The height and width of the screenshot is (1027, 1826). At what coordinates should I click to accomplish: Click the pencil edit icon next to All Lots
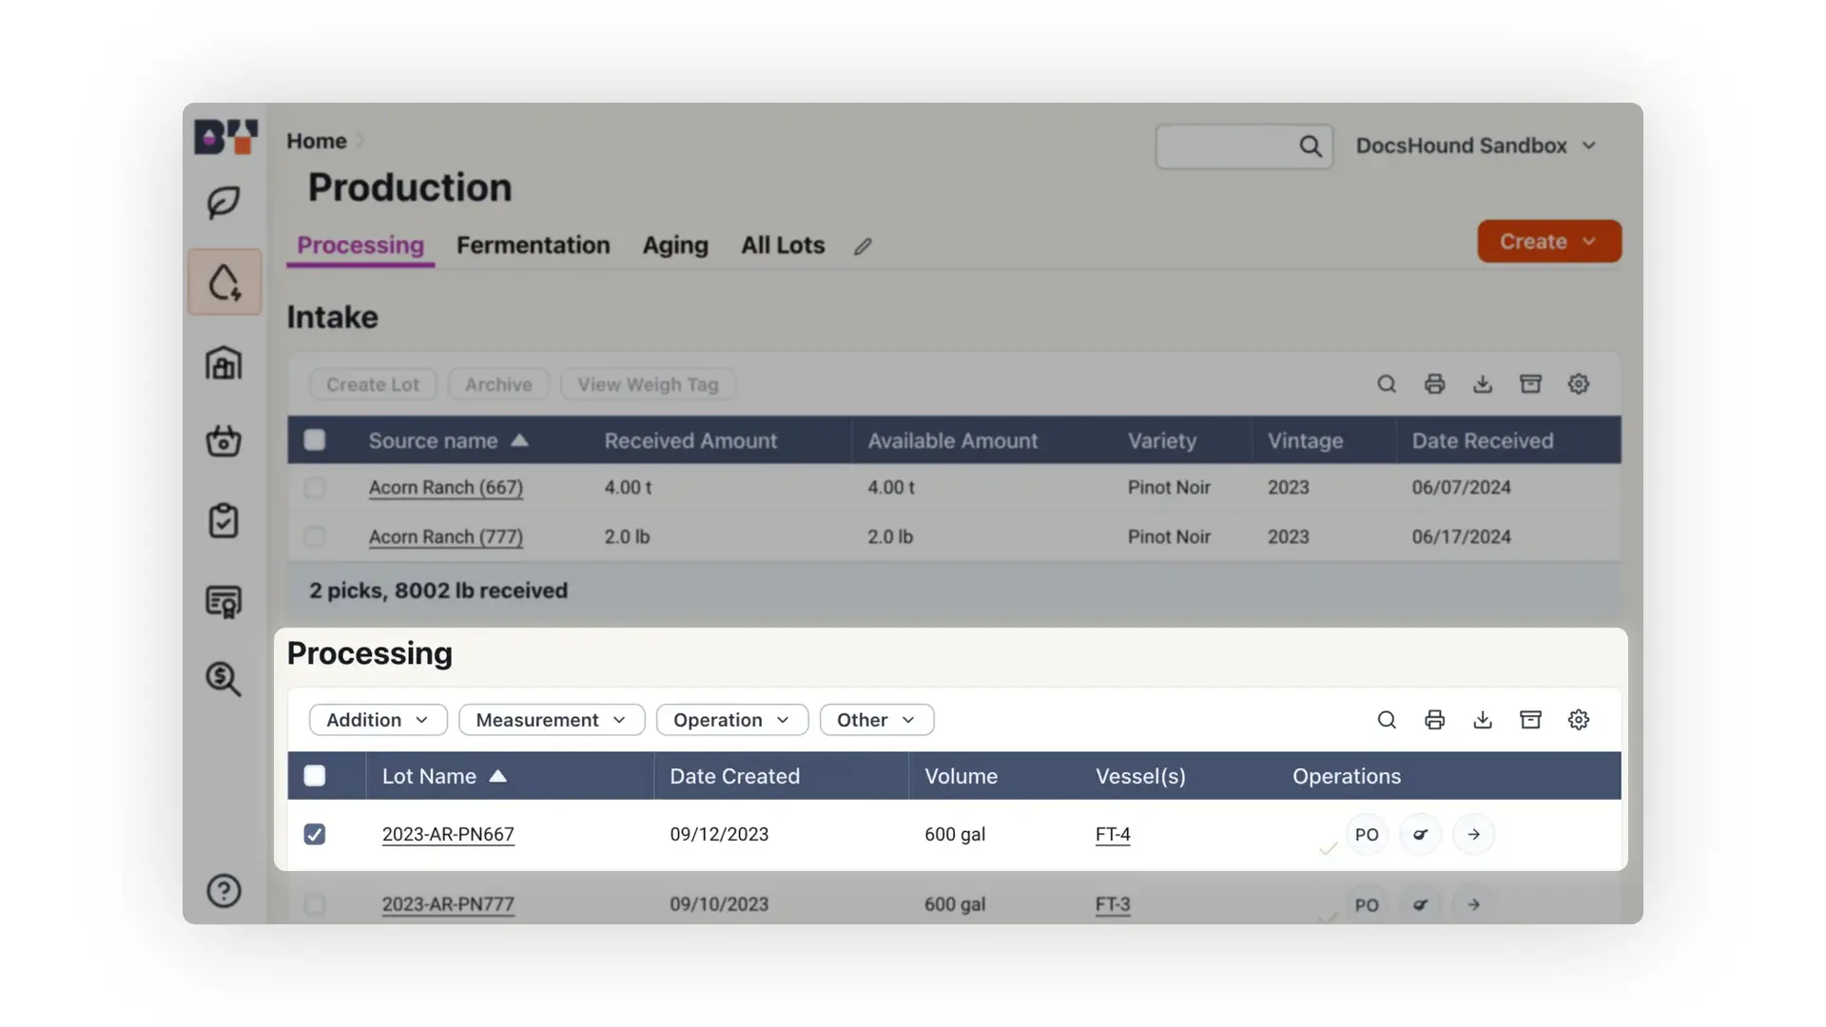coord(863,244)
